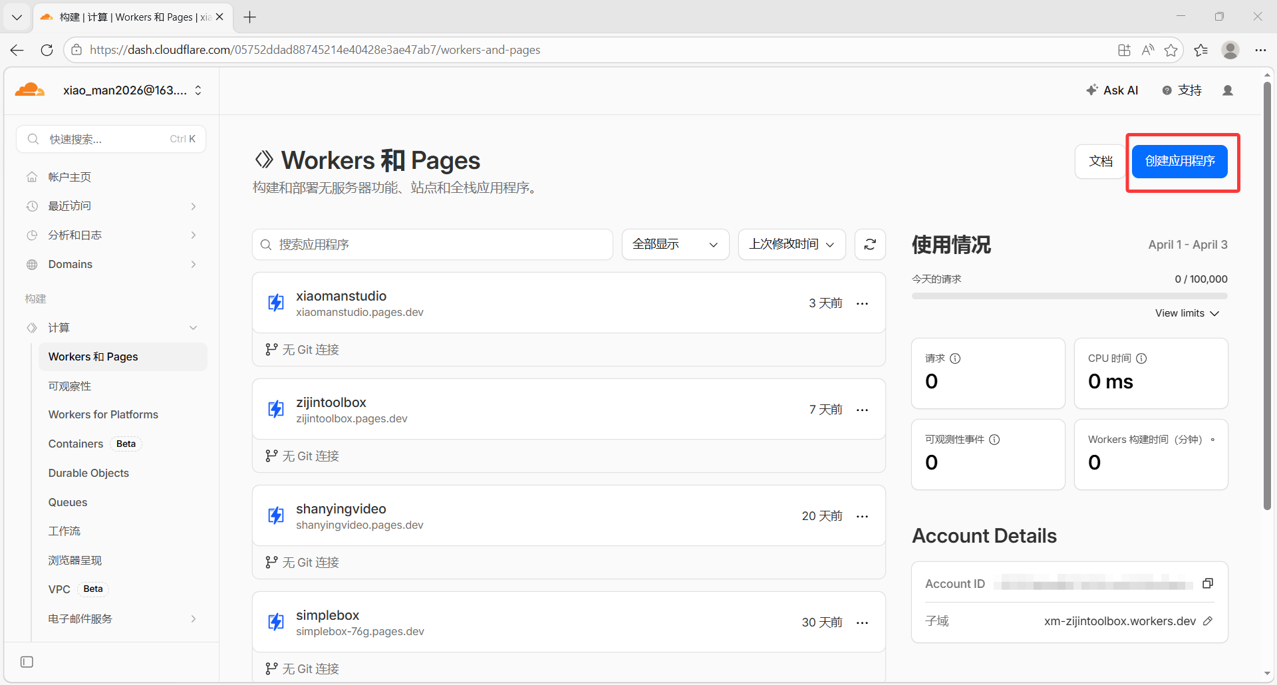The image size is (1277, 685).
Task: Open more options for the shanyingvideo project
Action: point(862,516)
